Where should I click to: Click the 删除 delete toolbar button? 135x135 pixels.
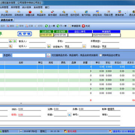click(10, 26)
